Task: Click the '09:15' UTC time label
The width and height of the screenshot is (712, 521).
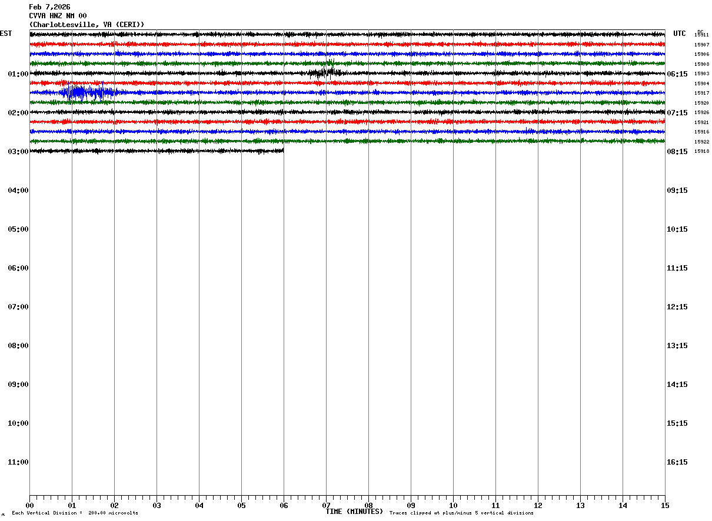Action: 677,191
